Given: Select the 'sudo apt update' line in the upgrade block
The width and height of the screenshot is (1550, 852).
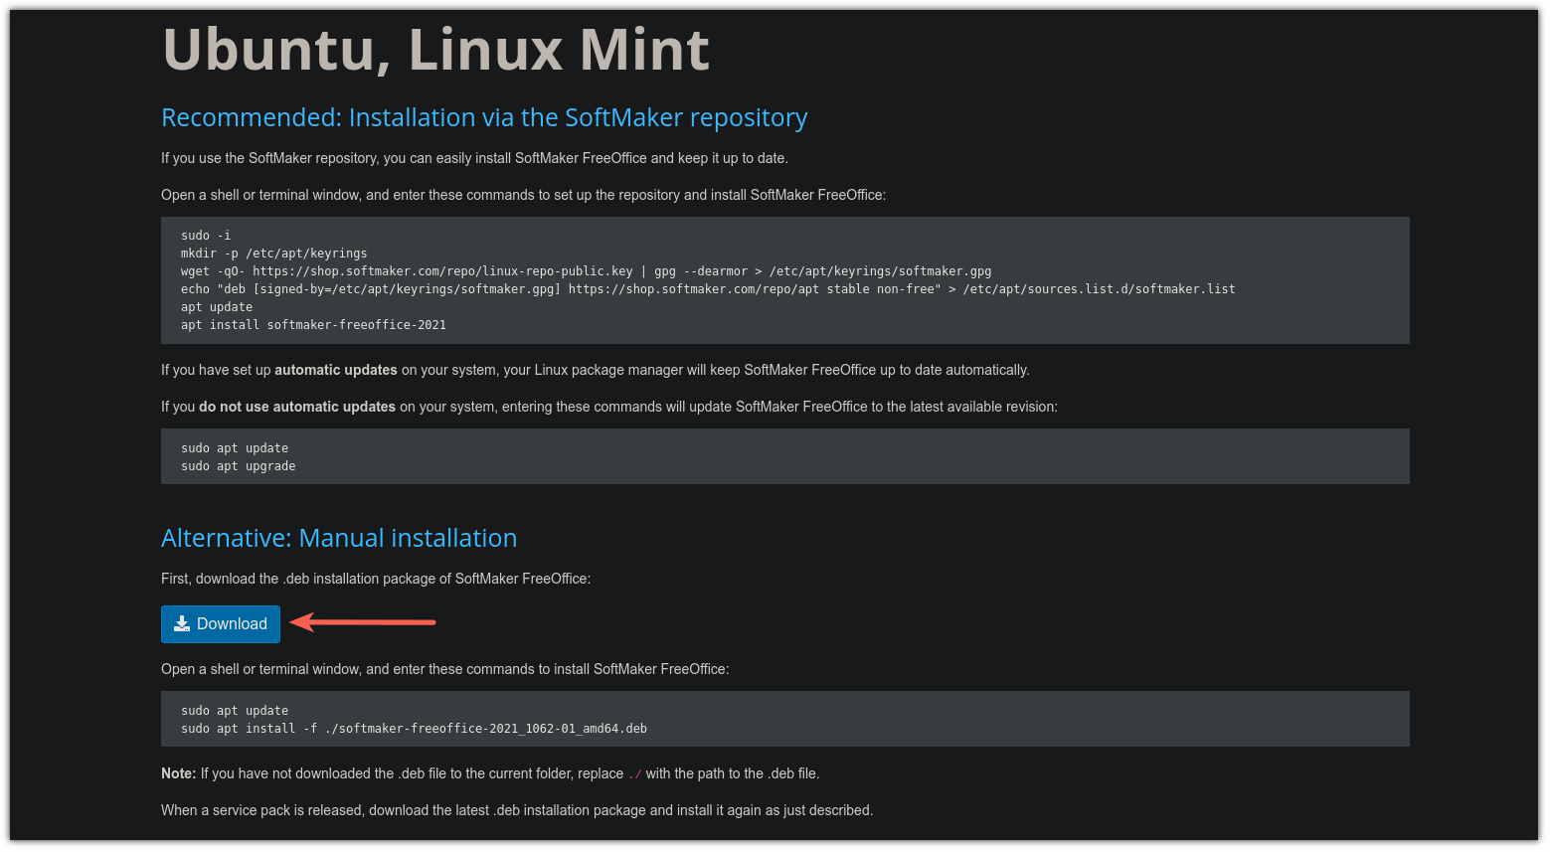Looking at the screenshot, I should [235, 447].
